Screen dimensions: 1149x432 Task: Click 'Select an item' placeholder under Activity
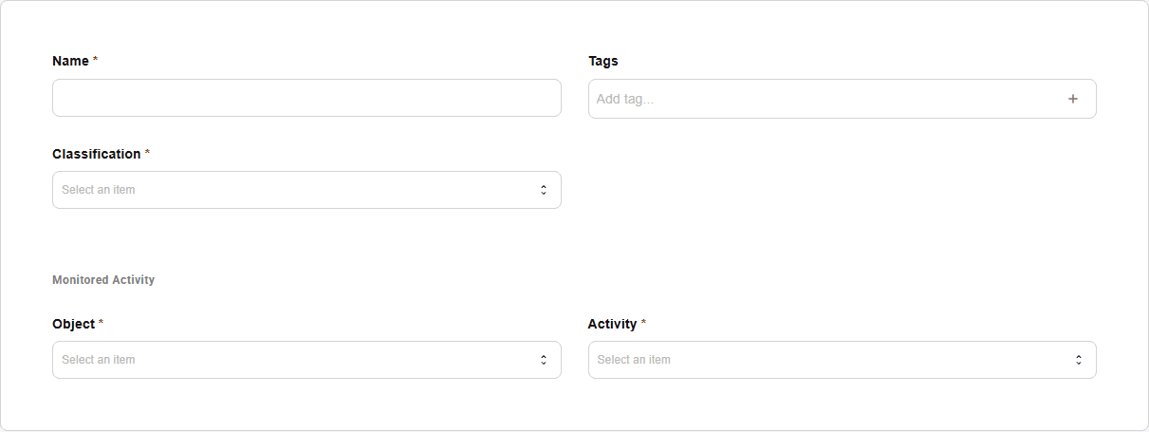pos(634,360)
